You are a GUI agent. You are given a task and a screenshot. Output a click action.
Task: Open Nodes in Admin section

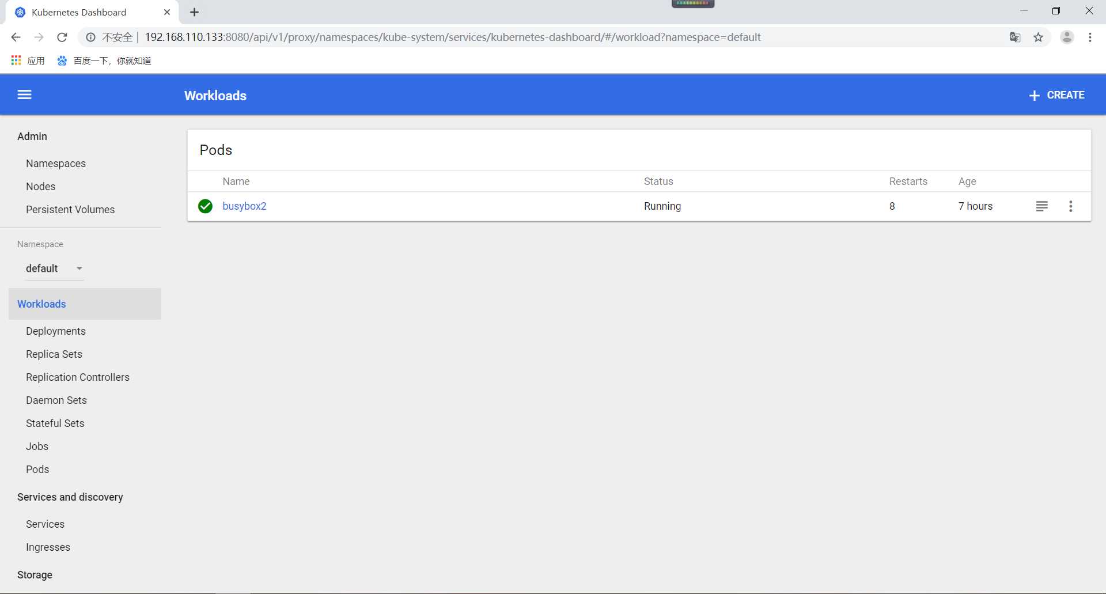click(40, 187)
